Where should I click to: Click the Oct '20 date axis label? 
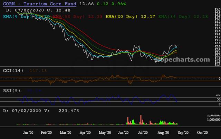pyautogui.click(x=202, y=132)
